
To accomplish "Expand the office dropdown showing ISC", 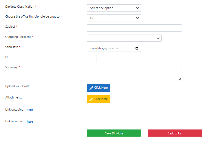I will pos(114,18).
